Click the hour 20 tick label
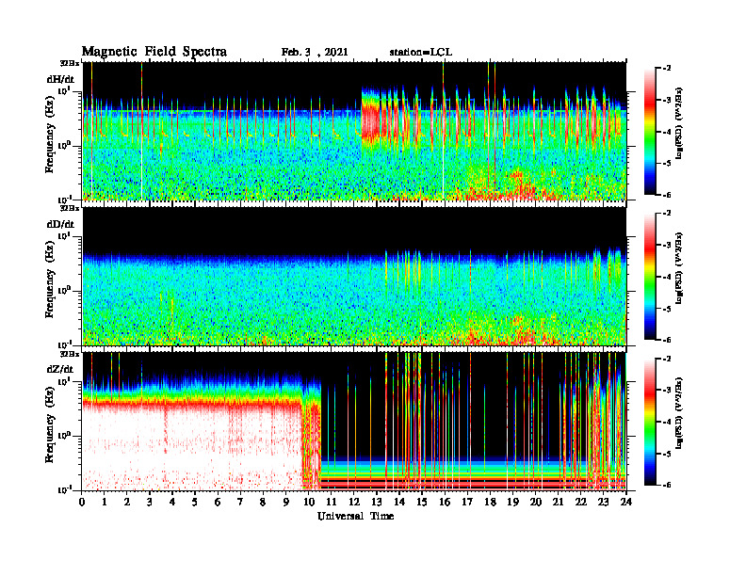 pos(535,502)
